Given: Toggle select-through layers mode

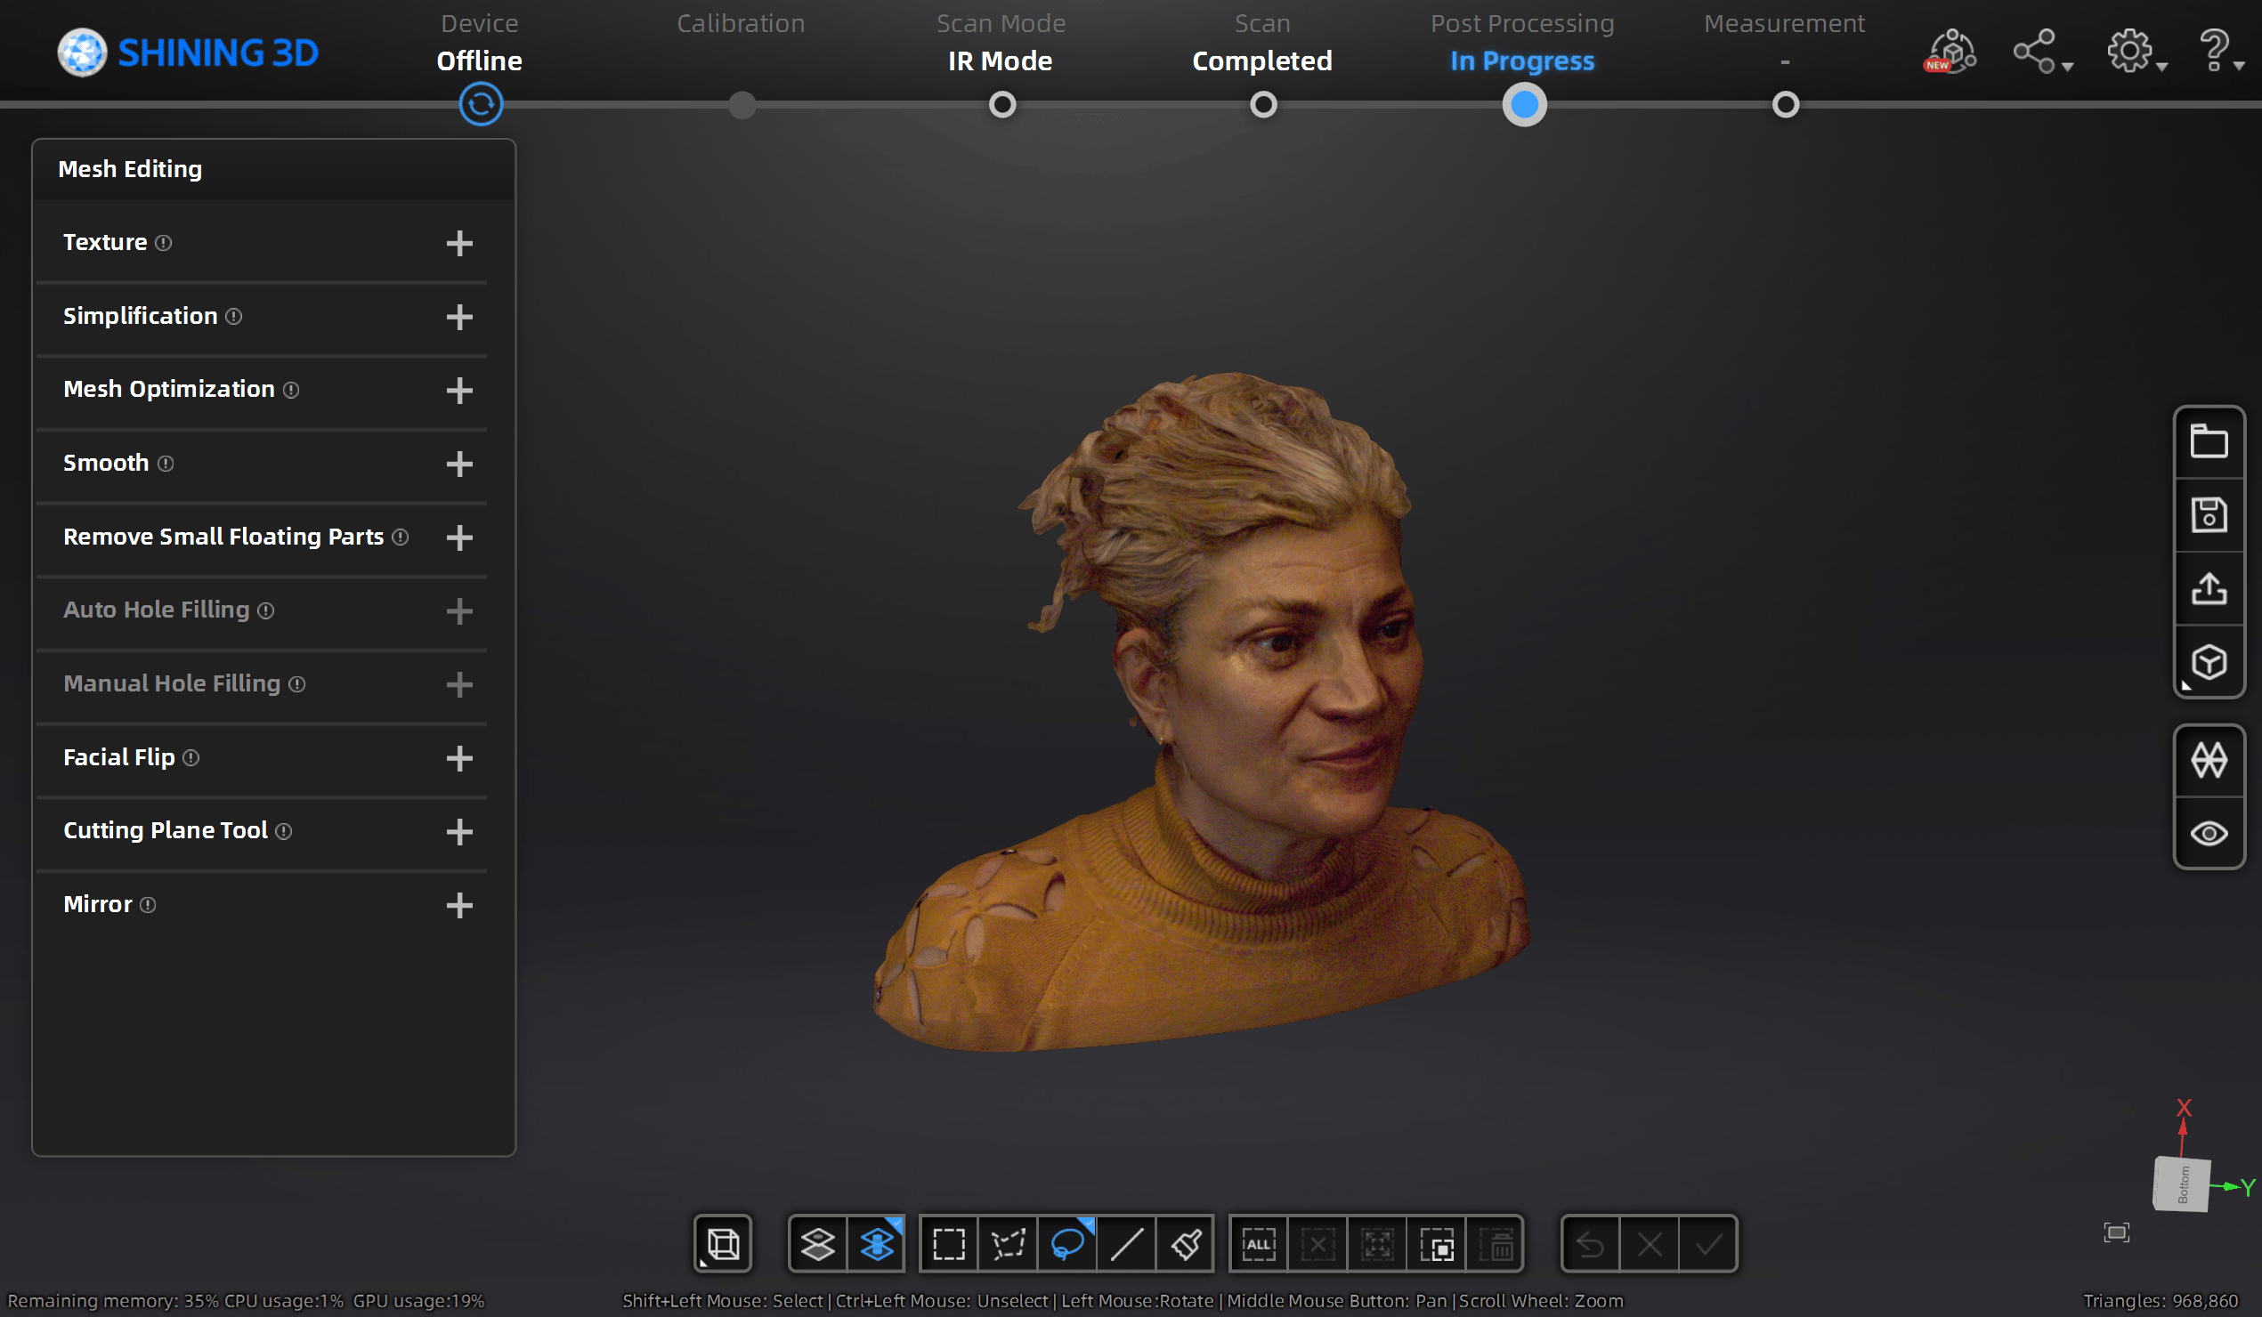Looking at the screenshot, I should [876, 1243].
